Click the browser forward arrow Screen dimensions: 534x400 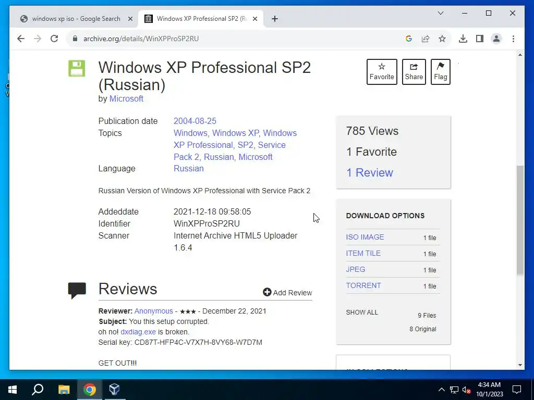[x=38, y=39]
